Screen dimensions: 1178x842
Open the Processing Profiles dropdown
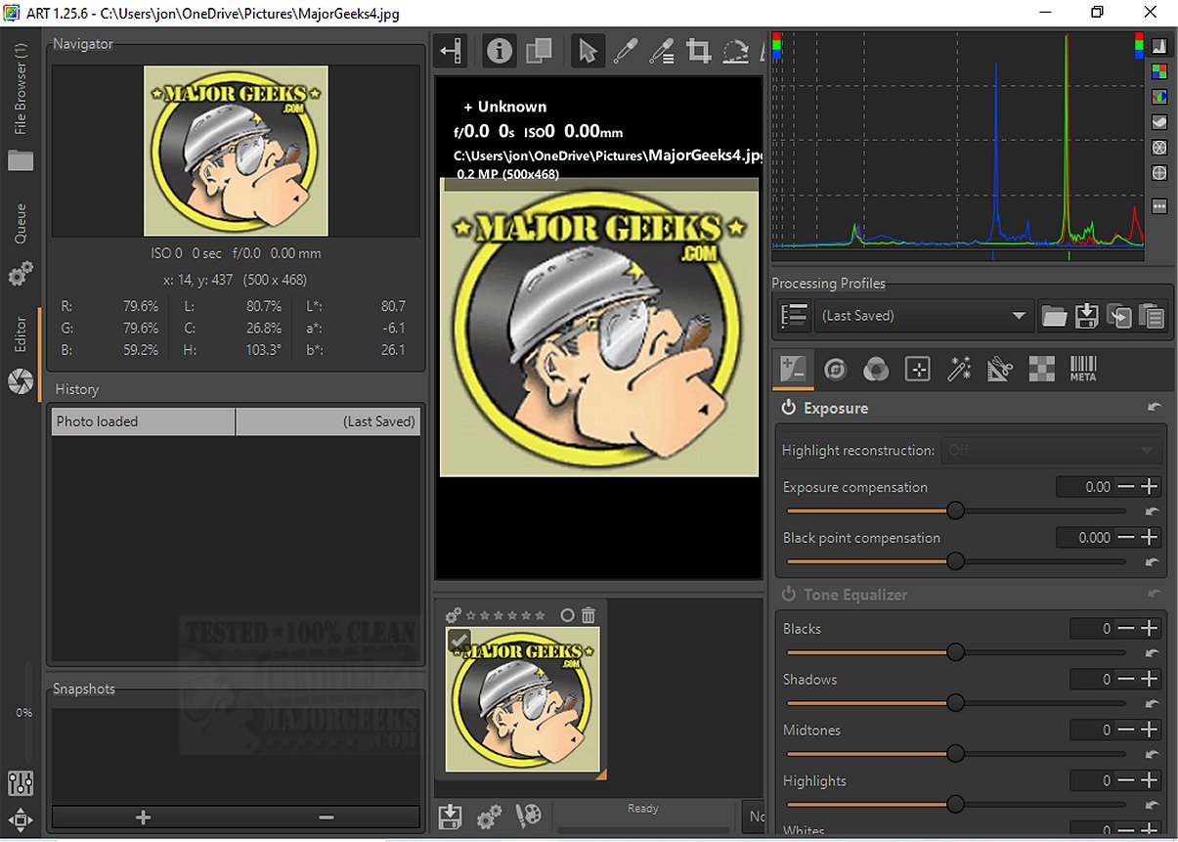(x=924, y=316)
